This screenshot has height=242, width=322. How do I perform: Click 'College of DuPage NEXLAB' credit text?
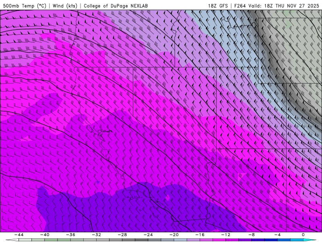[116, 6]
